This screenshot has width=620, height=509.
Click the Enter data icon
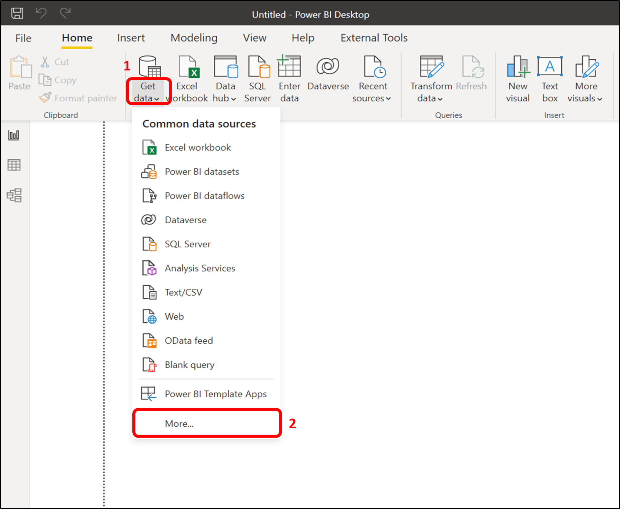pyautogui.click(x=289, y=77)
